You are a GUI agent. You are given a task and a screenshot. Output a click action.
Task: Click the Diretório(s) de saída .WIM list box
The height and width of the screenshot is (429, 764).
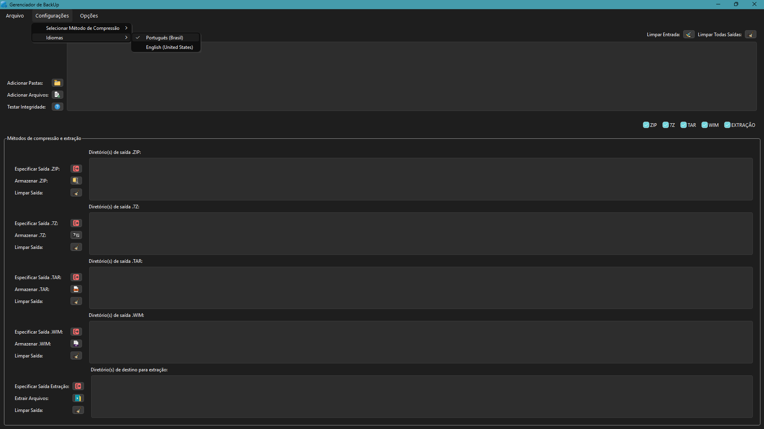[x=421, y=342]
